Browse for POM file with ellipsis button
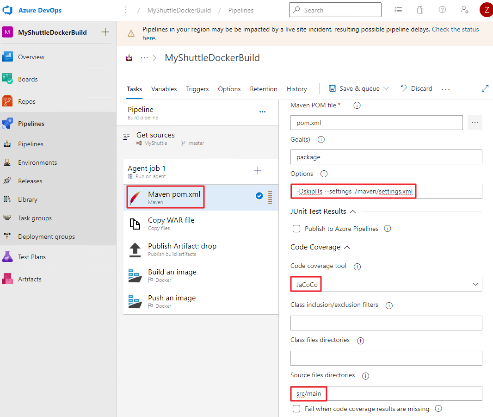The image size is (493, 417). [475, 123]
